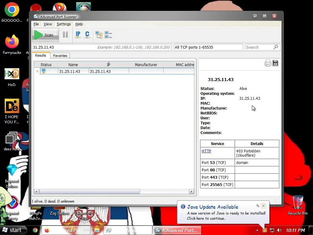Save the scan report with floppy icon
This screenshot has height=235, width=313.
tap(275, 63)
